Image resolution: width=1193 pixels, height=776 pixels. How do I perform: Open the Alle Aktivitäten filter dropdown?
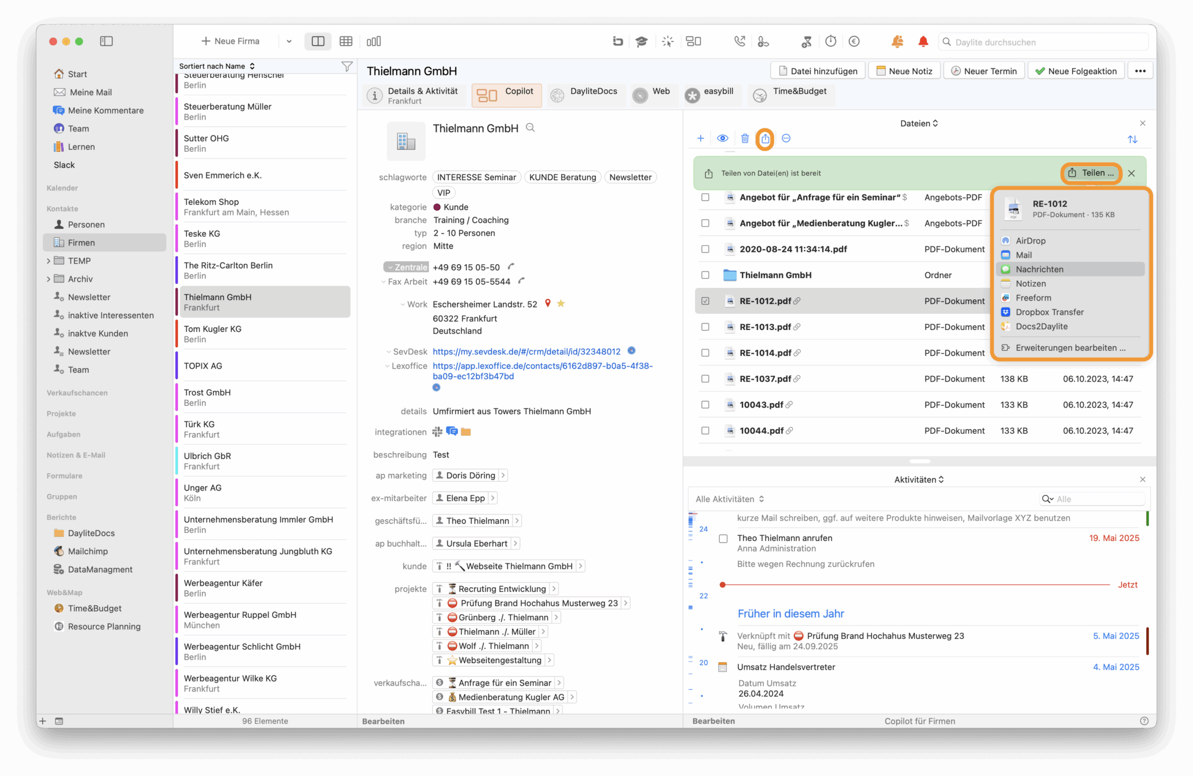[x=730, y=499]
